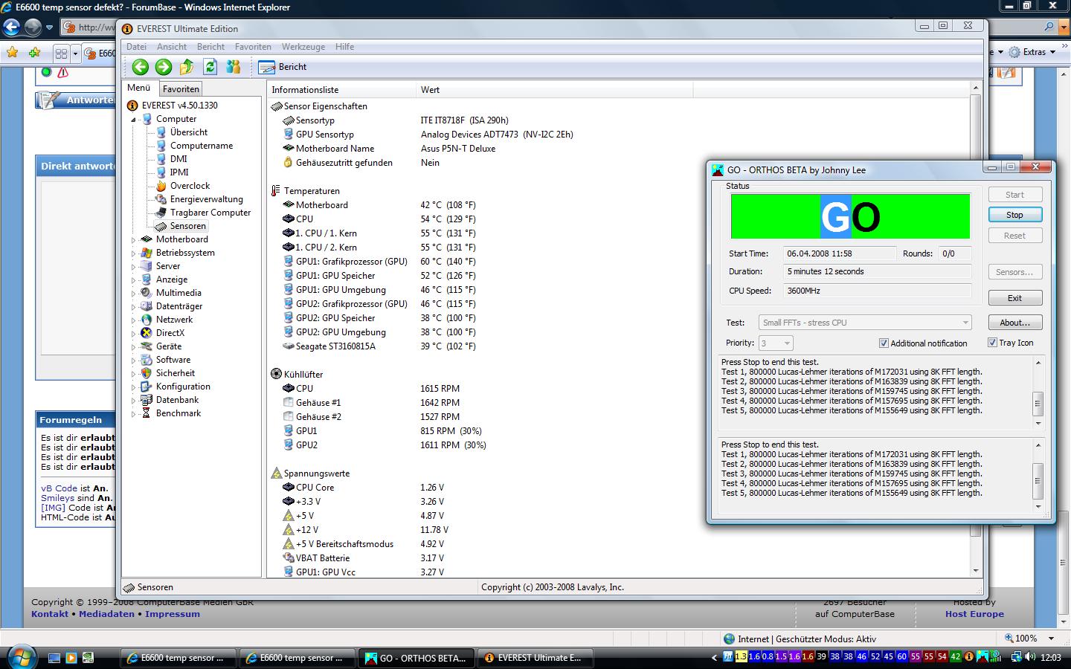Screen dimensions: 1071x669
Task: Click the green forward arrow in EVEREST toolbar
Action: pos(164,67)
